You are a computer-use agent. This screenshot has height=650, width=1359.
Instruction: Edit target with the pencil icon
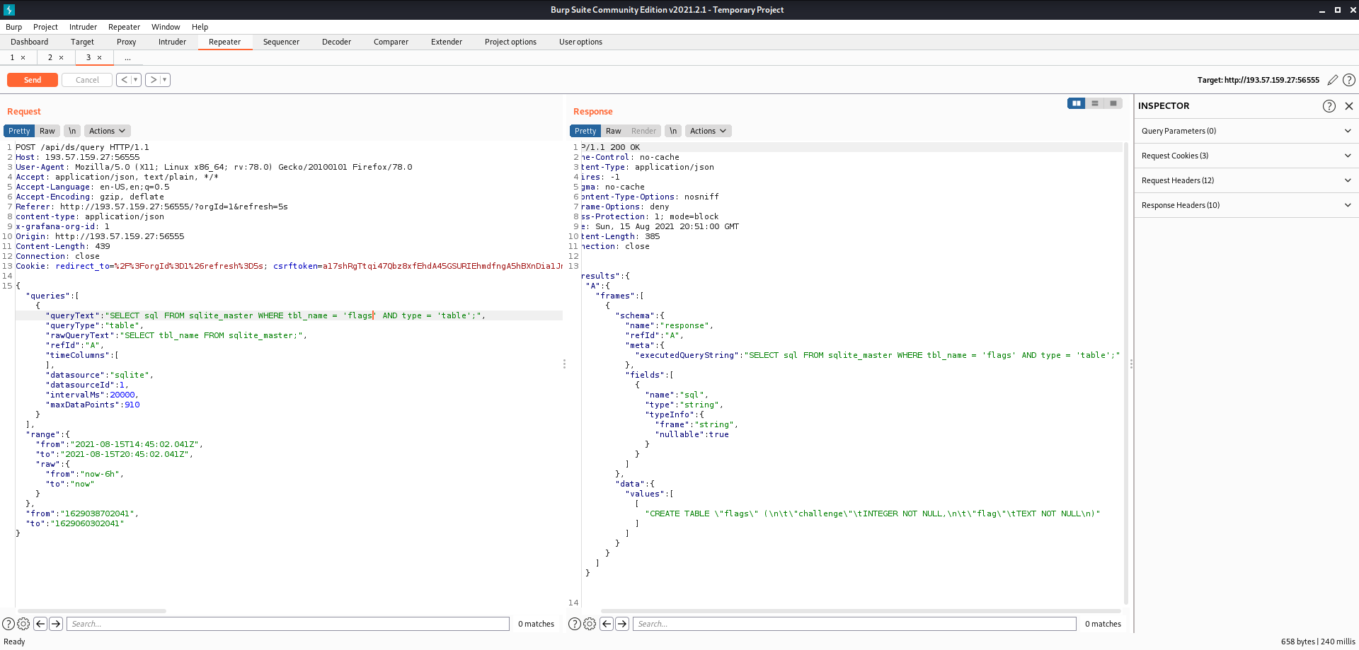click(x=1333, y=80)
